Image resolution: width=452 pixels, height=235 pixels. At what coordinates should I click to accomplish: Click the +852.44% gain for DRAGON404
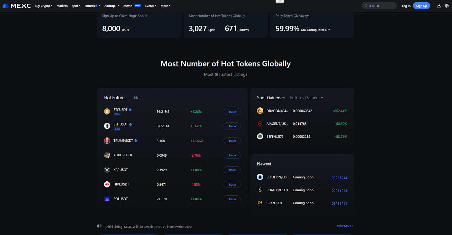(x=340, y=111)
